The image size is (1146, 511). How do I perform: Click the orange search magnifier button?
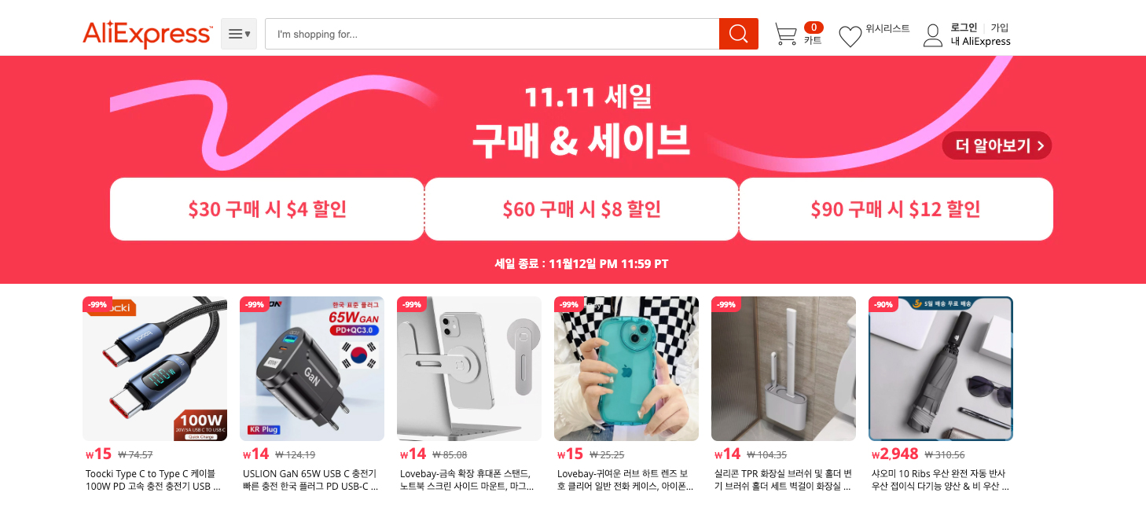tap(738, 34)
